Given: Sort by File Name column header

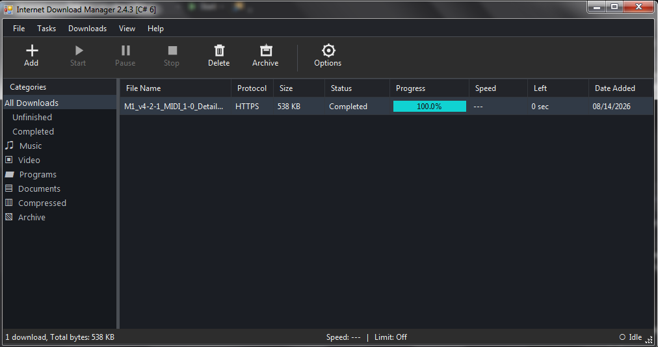Looking at the screenshot, I should coord(176,88).
